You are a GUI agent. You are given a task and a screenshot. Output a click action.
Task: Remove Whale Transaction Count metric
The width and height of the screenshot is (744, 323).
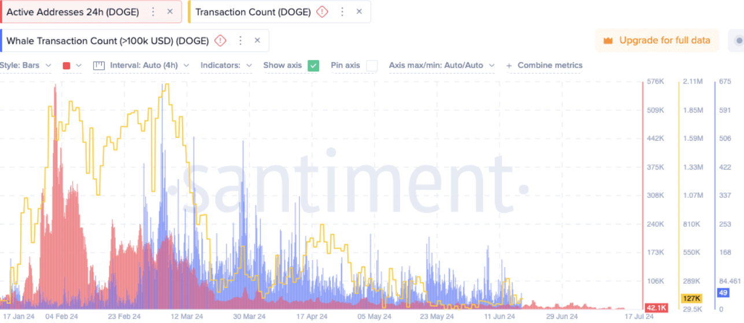257,40
